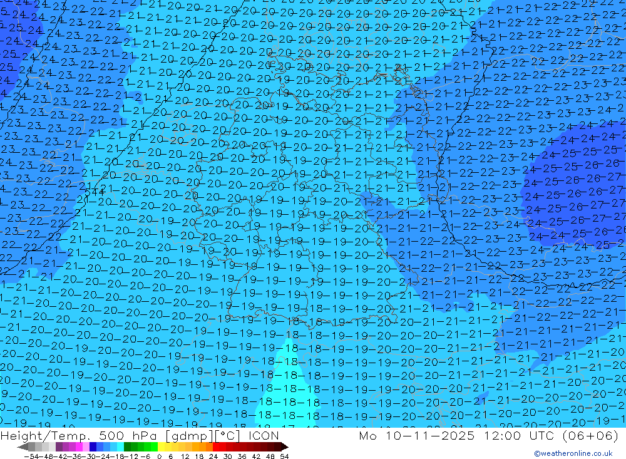Viewport: 626px width, 459px height.
Task: Select the 0 legend scale label
Action: click(x=159, y=456)
